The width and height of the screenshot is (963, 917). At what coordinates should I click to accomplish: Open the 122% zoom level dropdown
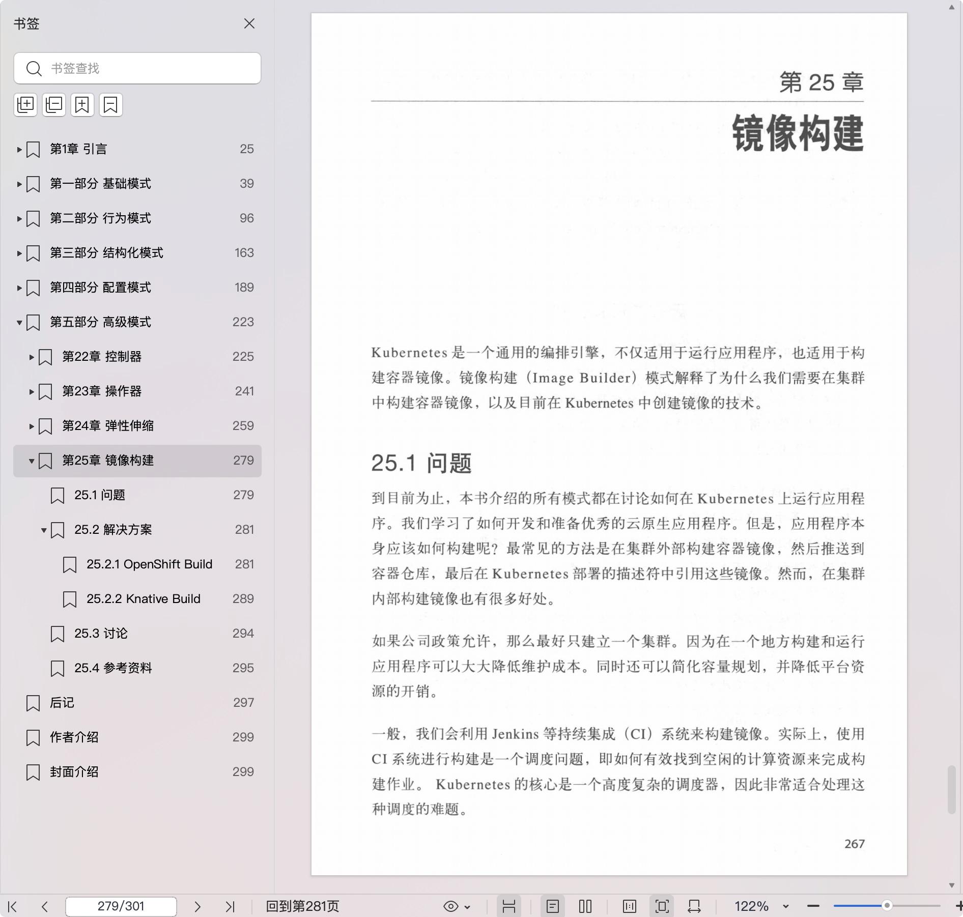[785, 906]
